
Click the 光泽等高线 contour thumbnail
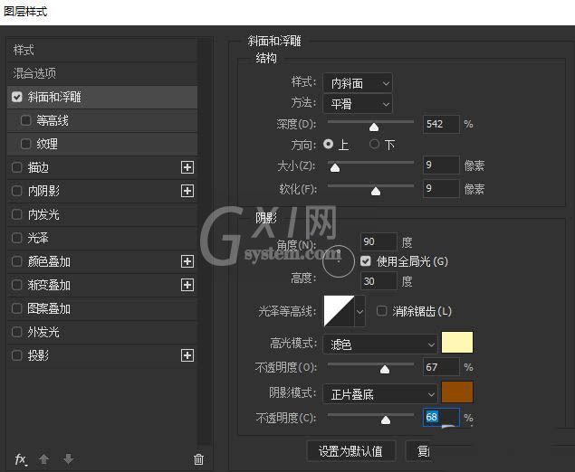click(339, 311)
